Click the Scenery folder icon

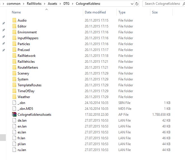14,73
